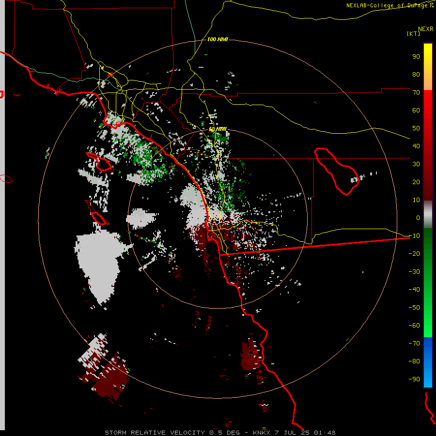Click the -50 value on velocity scale
Screen dimensions: 436x436
(414, 308)
